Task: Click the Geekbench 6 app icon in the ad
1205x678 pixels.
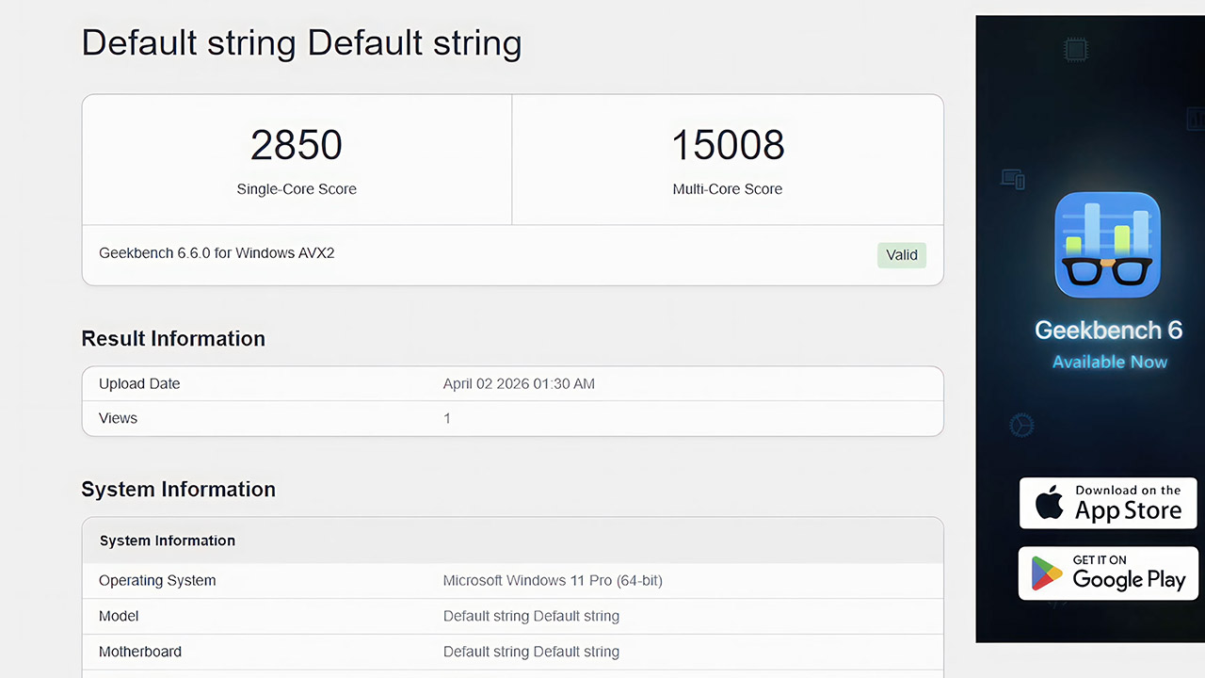Action: (x=1107, y=245)
